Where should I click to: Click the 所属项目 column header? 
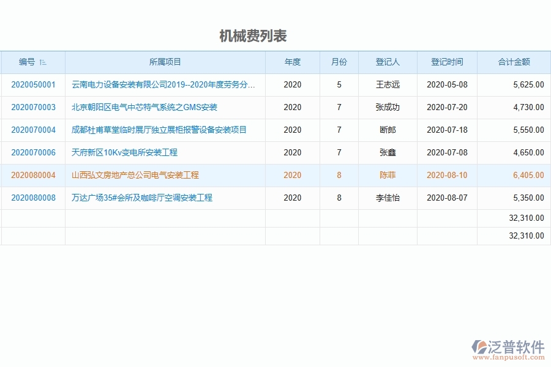(164, 62)
